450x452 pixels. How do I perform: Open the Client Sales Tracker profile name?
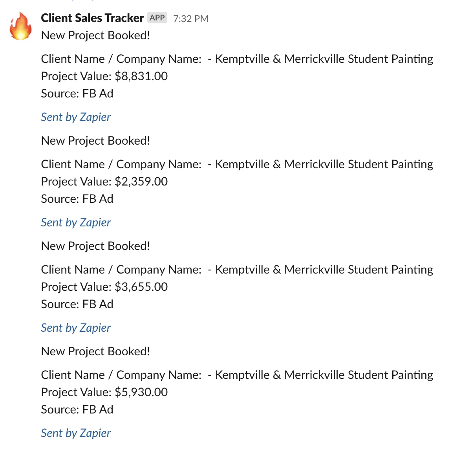(92, 18)
